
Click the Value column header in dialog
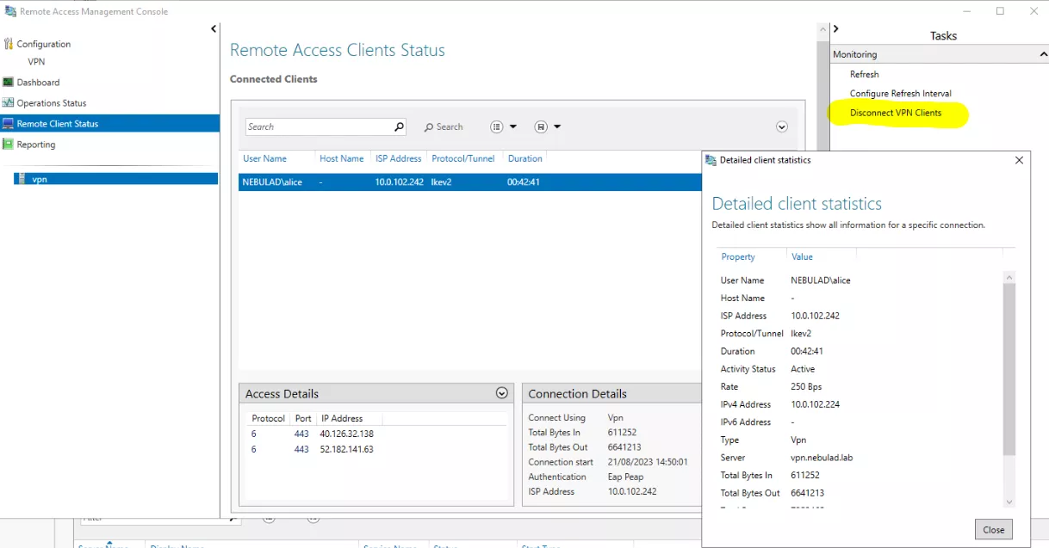(x=802, y=257)
